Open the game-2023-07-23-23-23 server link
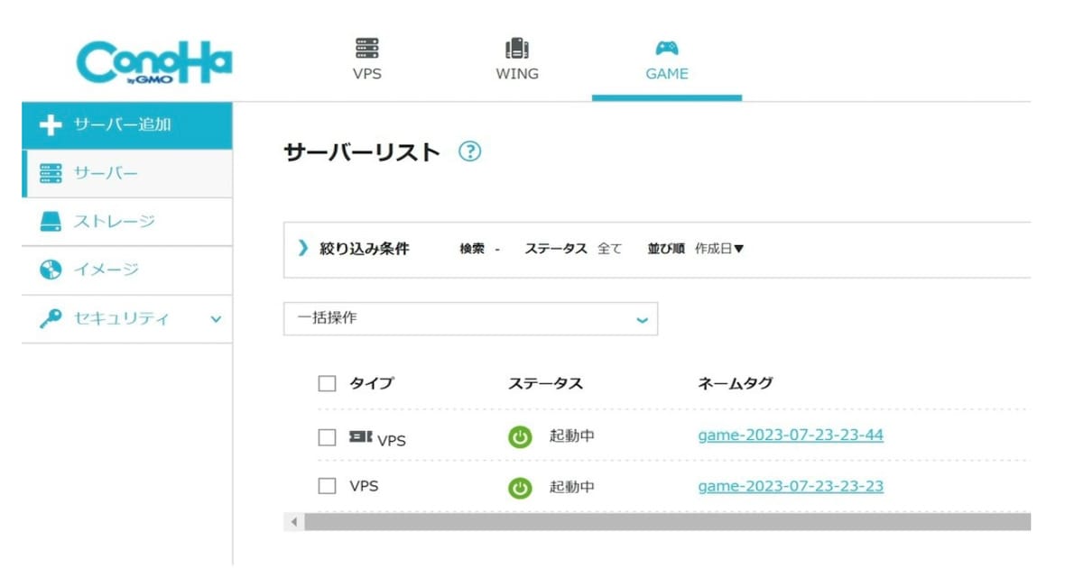Screen dimensions: 1083x568 click(x=791, y=486)
